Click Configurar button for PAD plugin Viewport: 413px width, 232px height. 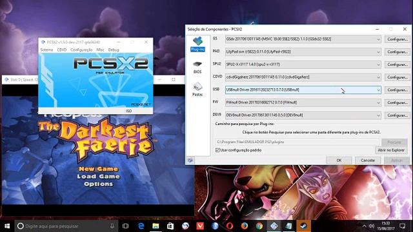pyautogui.click(x=398, y=52)
